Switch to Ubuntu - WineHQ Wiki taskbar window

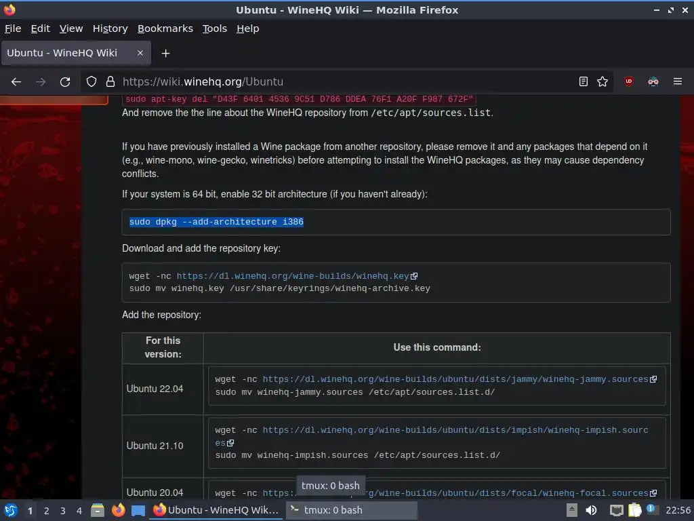point(216,510)
